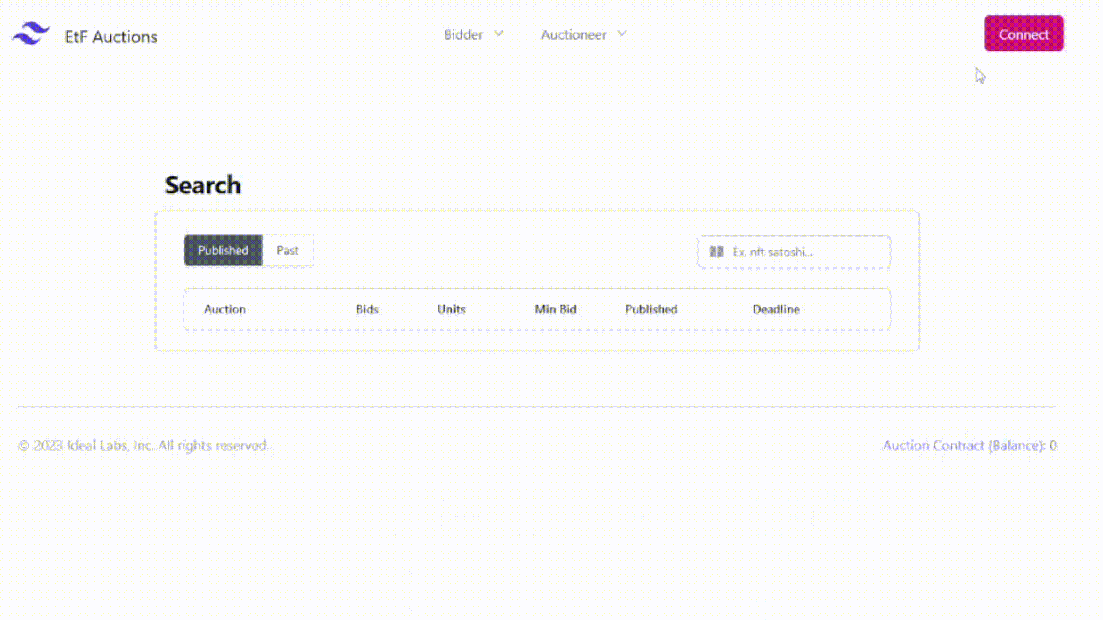
Task: Switch to the Past auctions tab
Action: pyautogui.click(x=287, y=250)
